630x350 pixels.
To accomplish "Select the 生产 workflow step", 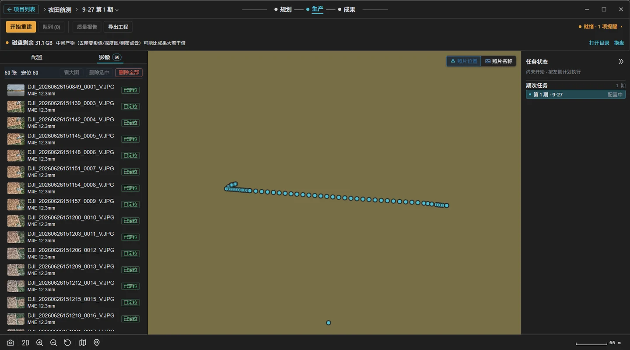I will pyautogui.click(x=315, y=9).
